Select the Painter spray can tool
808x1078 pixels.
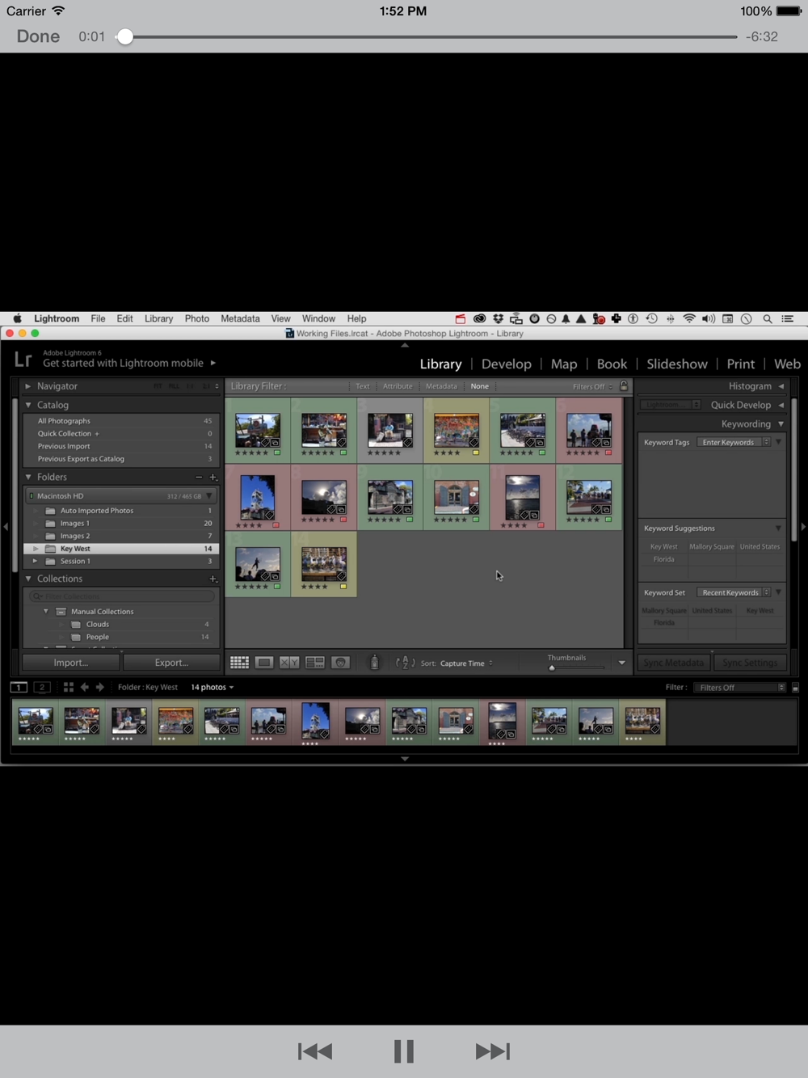[374, 663]
